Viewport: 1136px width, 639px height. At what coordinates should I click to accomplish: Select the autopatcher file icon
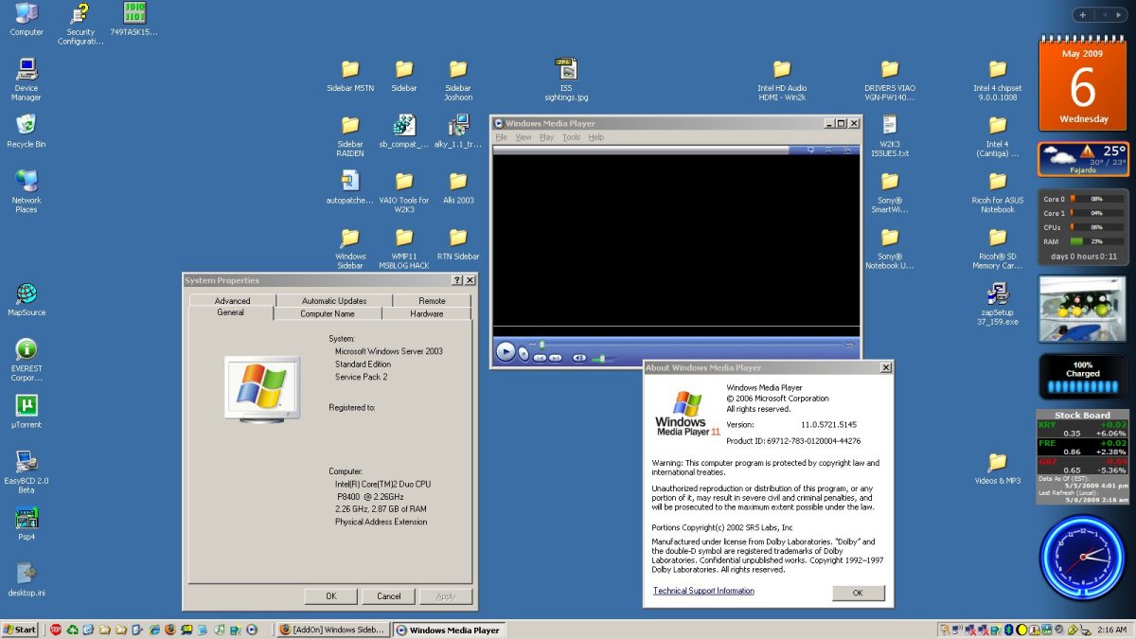(350, 187)
